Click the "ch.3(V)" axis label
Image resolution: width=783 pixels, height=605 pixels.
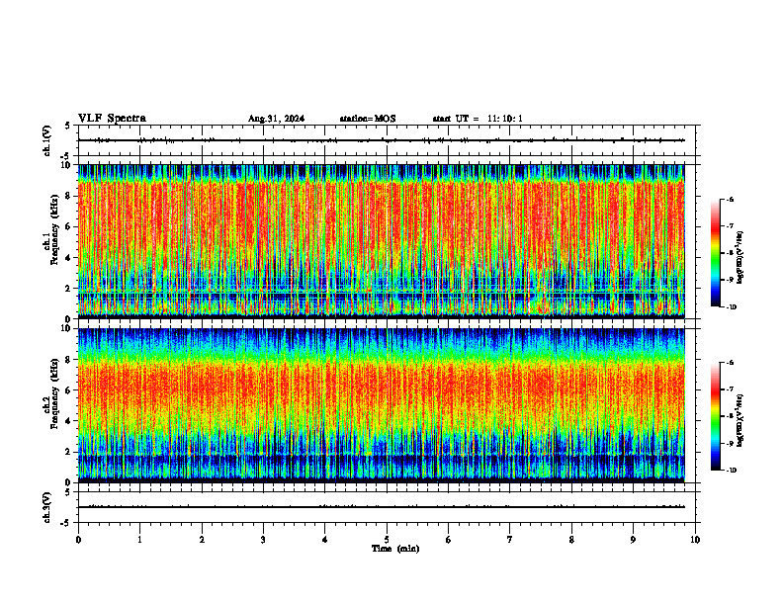pyautogui.click(x=47, y=507)
